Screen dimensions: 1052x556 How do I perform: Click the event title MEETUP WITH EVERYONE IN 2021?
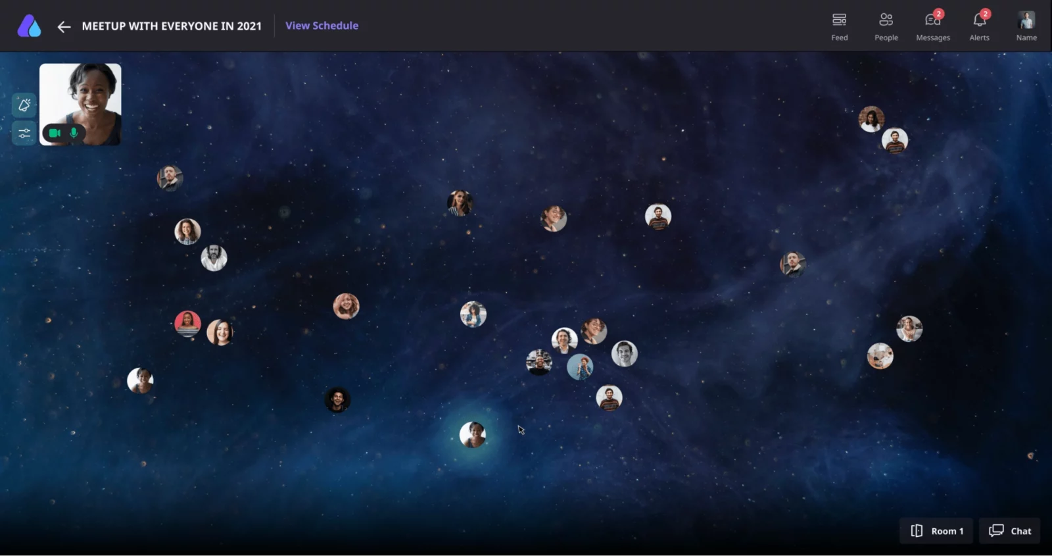pyautogui.click(x=172, y=26)
